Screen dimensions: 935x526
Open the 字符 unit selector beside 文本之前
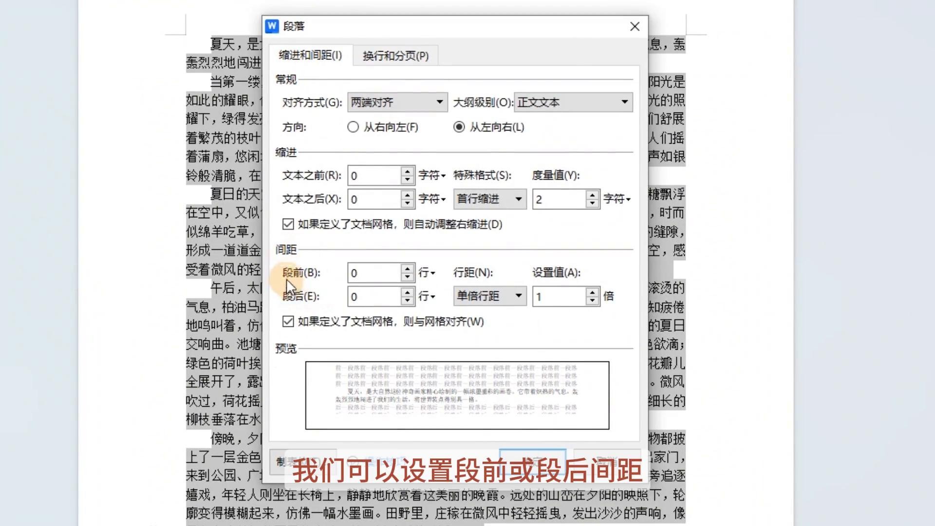click(432, 175)
